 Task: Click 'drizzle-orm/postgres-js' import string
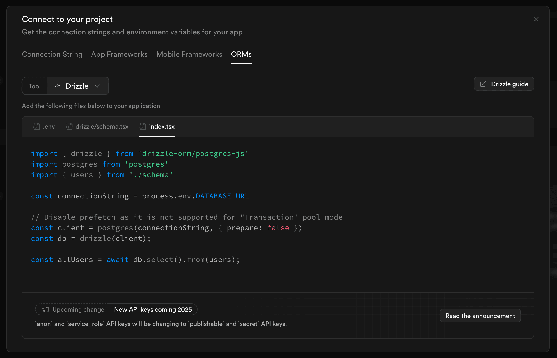coord(193,154)
